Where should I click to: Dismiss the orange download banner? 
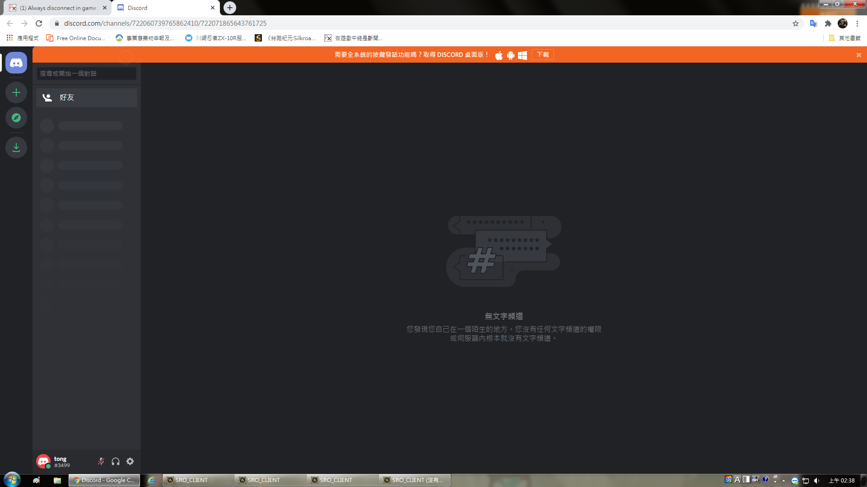tap(858, 55)
